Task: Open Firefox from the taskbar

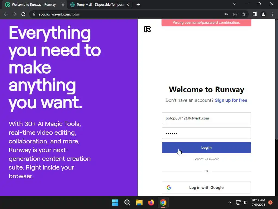Action: pyautogui.click(x=151, y=202)
